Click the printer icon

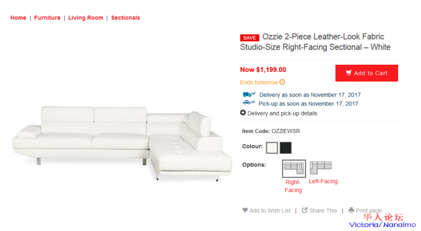[x=351, y=210]
